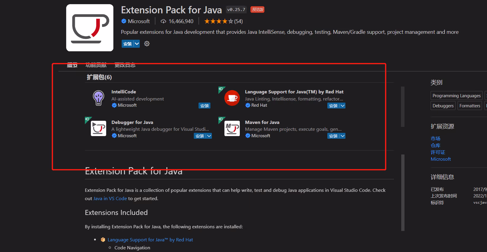Image resolution: width=487 pixels, height=252 pixels.
Task: Click the v0.25.7 version label
Action: [236, 9]
